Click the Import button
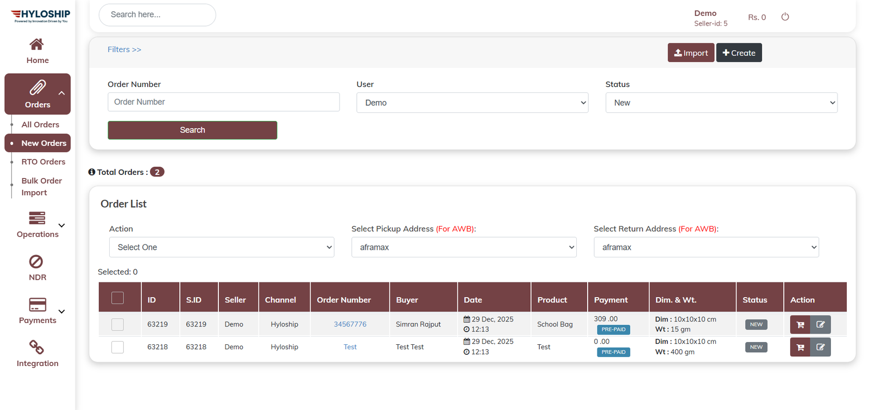Viewport: 869px width, 410px height. [x=690, y=53]
